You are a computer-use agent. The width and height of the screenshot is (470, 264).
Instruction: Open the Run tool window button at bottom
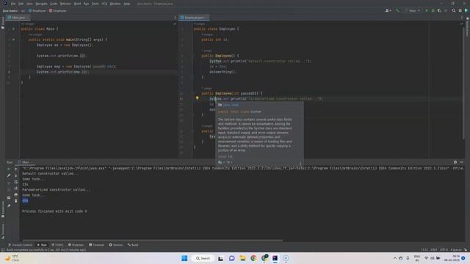point(42,245)
